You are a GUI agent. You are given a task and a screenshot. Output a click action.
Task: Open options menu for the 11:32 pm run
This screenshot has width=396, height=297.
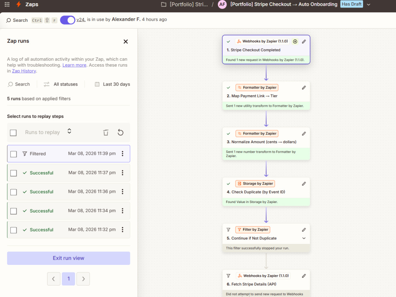coord(122,230)
